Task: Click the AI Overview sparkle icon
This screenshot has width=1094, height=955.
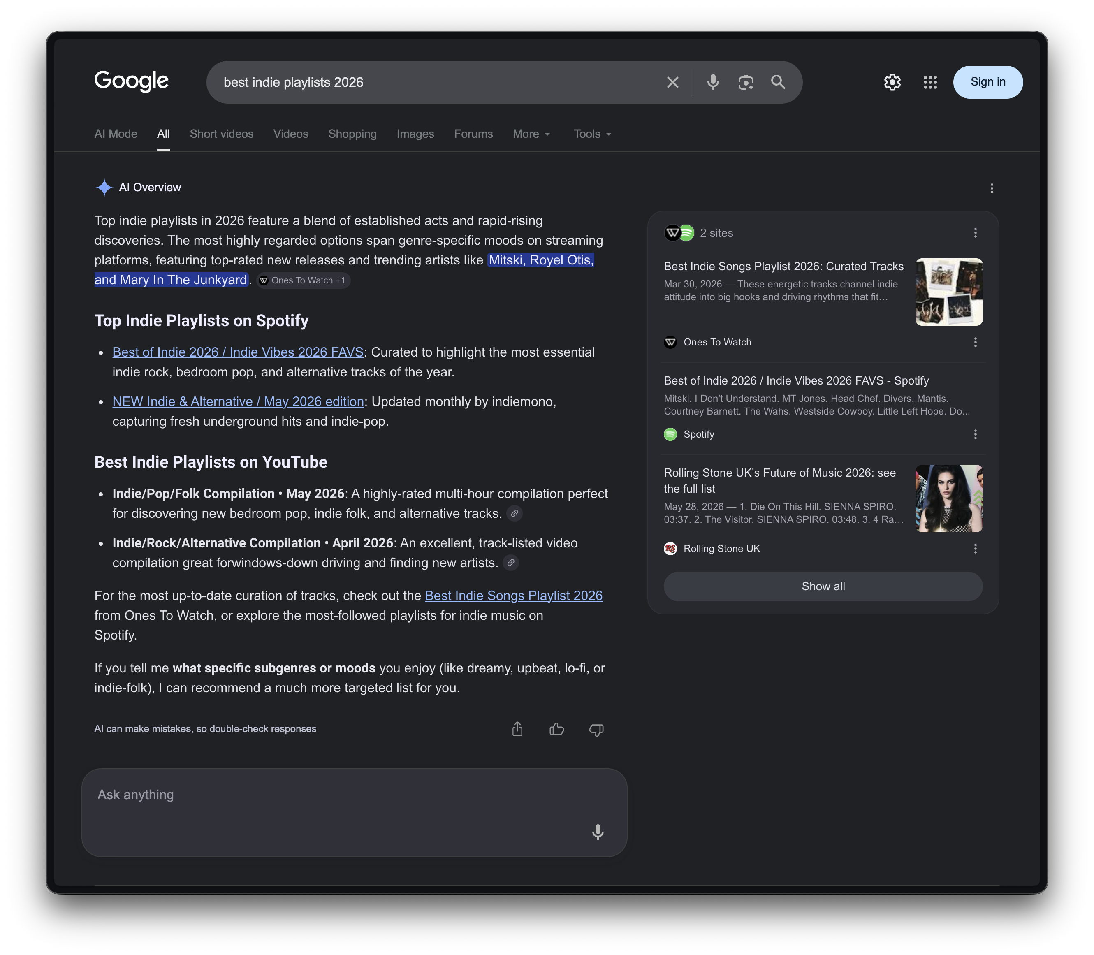Action: [x=104, y=188]
